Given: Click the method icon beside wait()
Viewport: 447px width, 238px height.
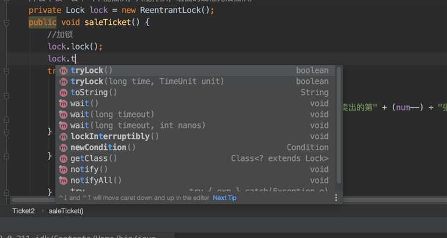Looking at the screenshot, I should [x=64, y=104].
